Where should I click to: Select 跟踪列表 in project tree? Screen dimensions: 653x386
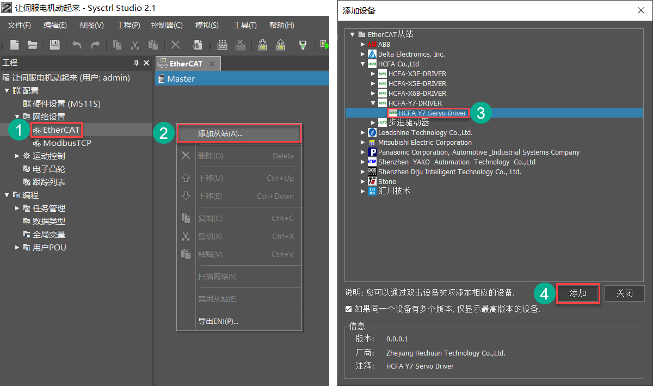[44, 182]
